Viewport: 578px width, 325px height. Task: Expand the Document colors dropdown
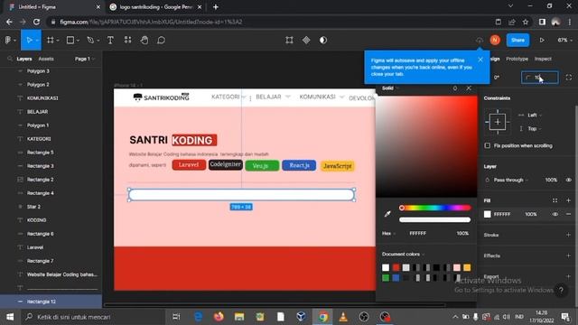(404, 254)
